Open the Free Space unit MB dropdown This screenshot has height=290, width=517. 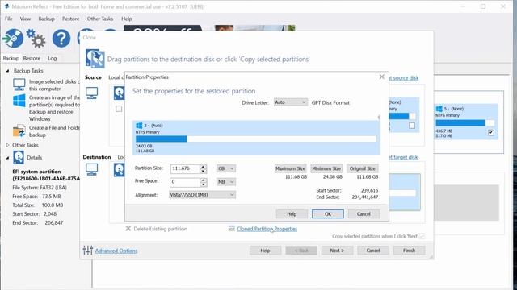[226, 182]
